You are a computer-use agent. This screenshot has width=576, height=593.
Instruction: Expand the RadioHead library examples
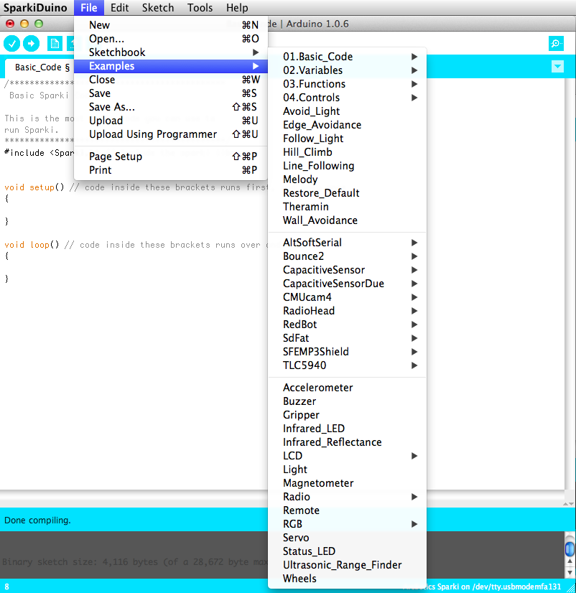click(348, 310)
